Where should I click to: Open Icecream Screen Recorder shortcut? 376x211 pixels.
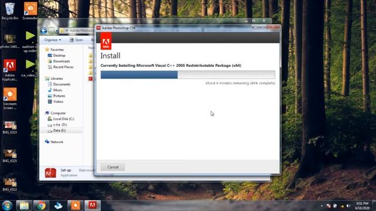pyautogui.click(x=10, y=98)
